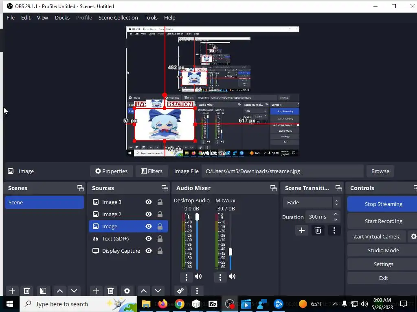Click the transition Duration value field
Image resolution: width=417 pixels, height=312 pixels.
point(319,217)
